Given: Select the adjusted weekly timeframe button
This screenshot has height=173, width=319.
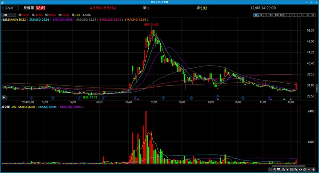Looking at the screenshot, I should (276, 15).
